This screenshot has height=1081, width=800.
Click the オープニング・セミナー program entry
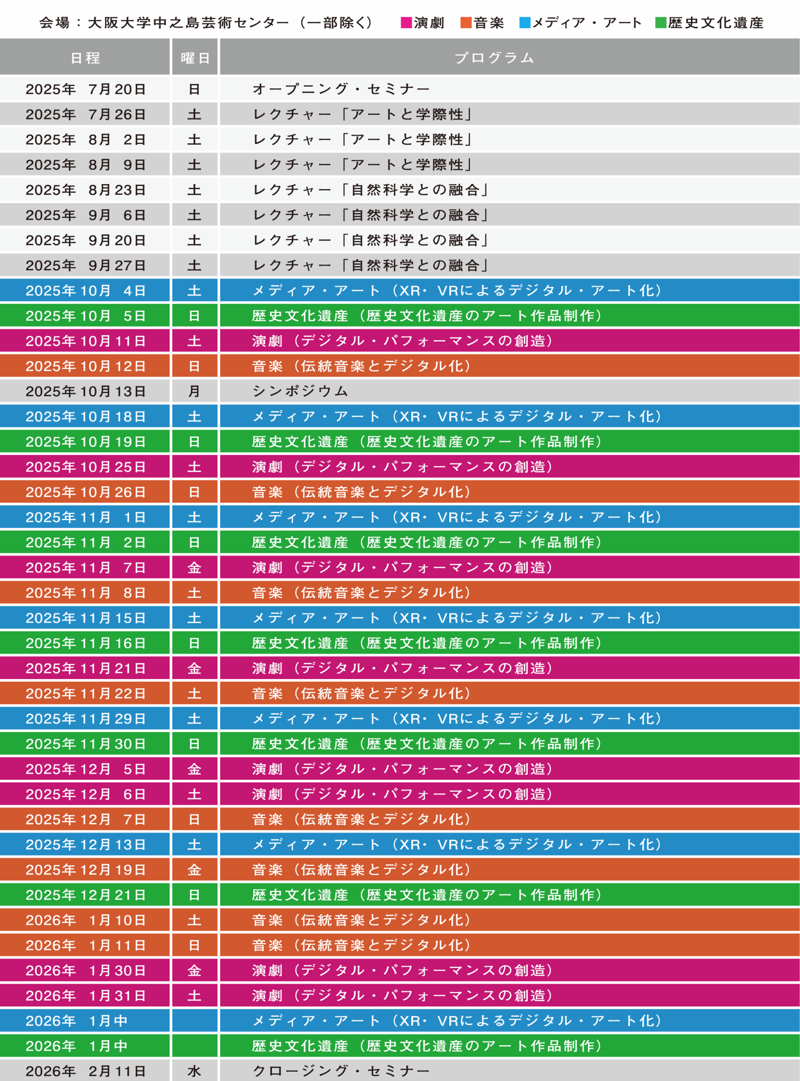point(341,89)
